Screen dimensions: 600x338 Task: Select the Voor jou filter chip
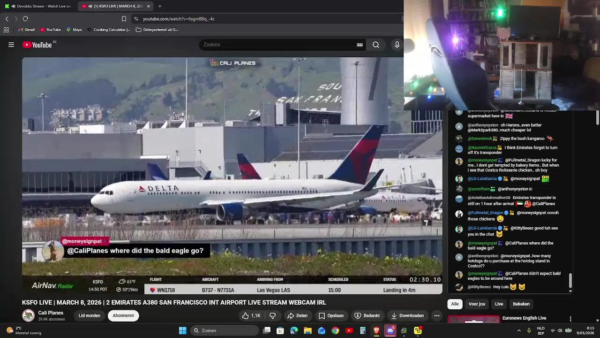[x=477, y=304]
